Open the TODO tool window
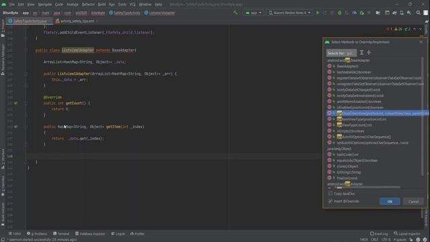The image size is (430, 242). [15, 234]
